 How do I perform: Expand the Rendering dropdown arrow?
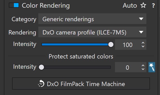coord(141,32)
